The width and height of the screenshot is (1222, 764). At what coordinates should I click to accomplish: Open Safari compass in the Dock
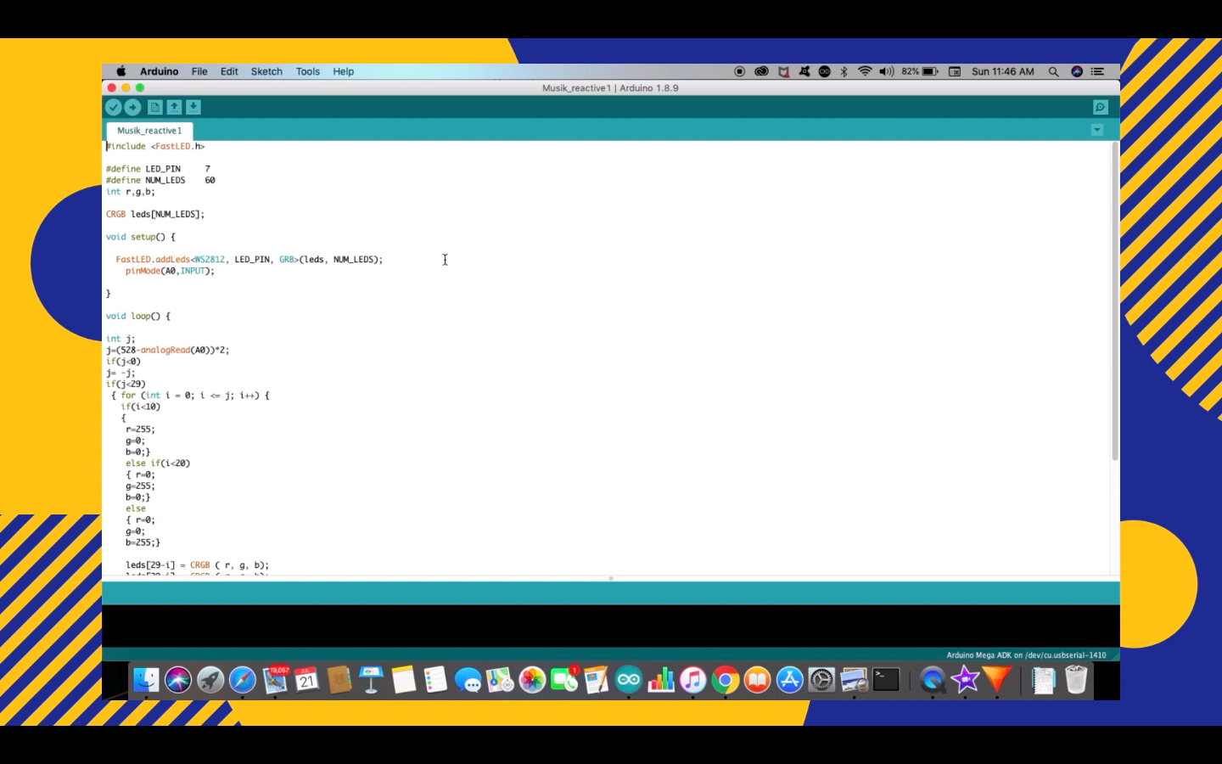243,680
